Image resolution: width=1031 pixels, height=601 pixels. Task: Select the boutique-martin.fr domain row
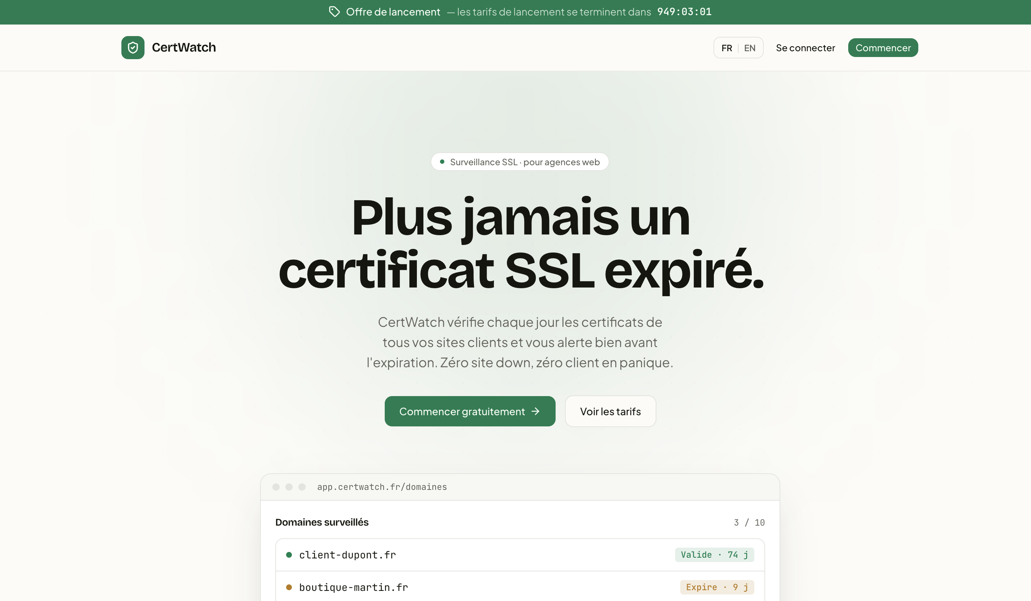(520, 587)
